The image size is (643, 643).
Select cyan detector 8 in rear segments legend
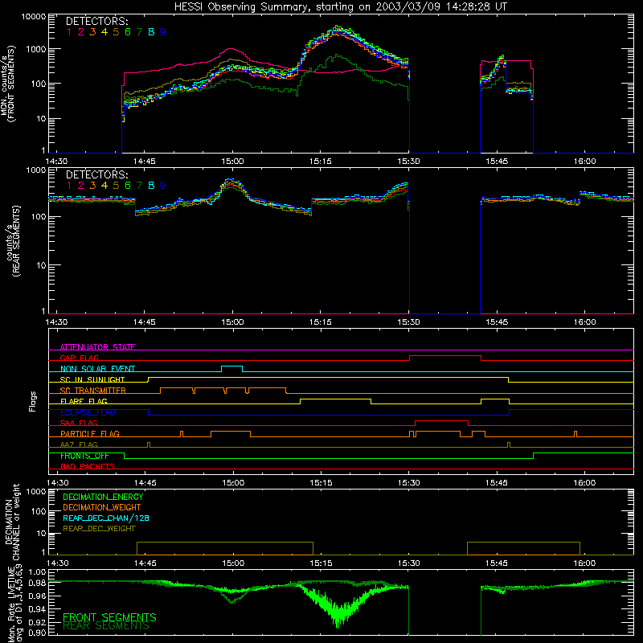click(151, 186)
